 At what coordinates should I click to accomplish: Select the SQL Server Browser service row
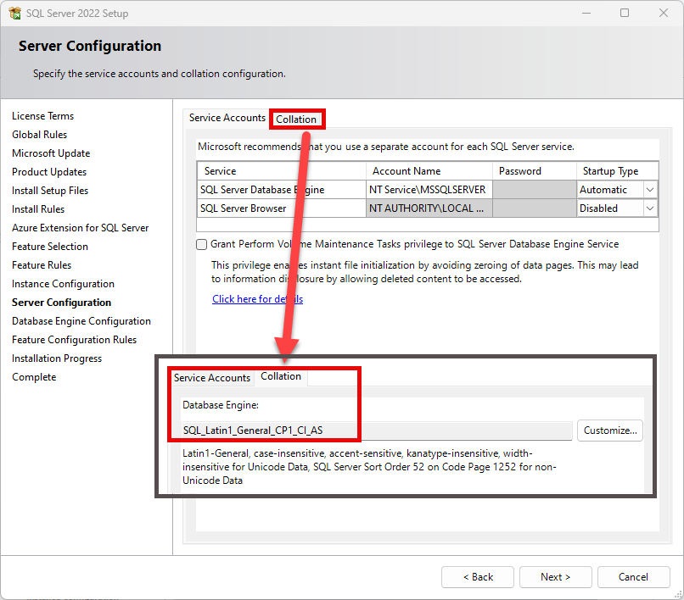click(428, 208)
